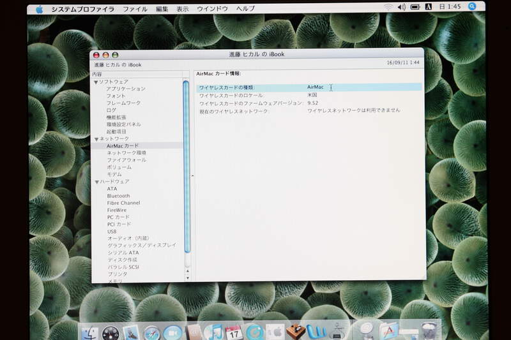This screenshot has height=340, width=511.
Task: Open the Applications folder in Dock
Action: 388,331
